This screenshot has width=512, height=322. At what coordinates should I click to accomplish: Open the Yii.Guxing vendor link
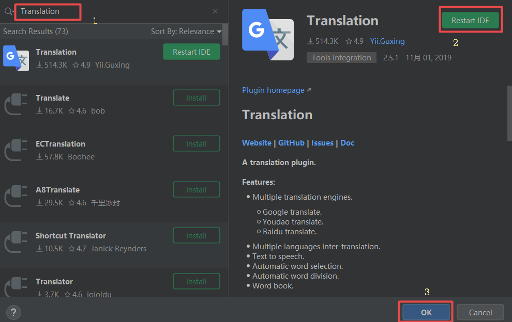click(387, 41)
